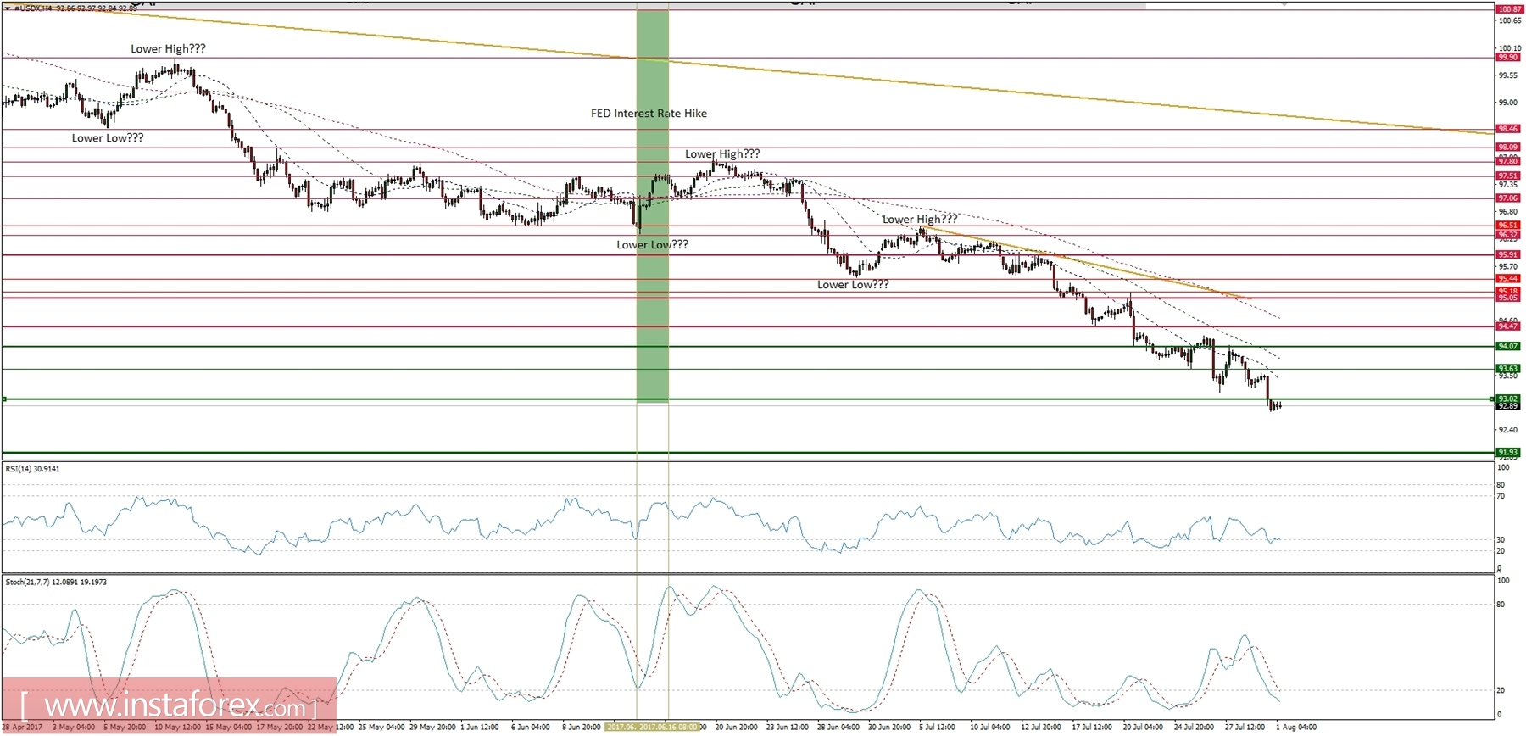
Task: Click the '20 Jun 20:00' time axis label
Action: click(737, 727)
